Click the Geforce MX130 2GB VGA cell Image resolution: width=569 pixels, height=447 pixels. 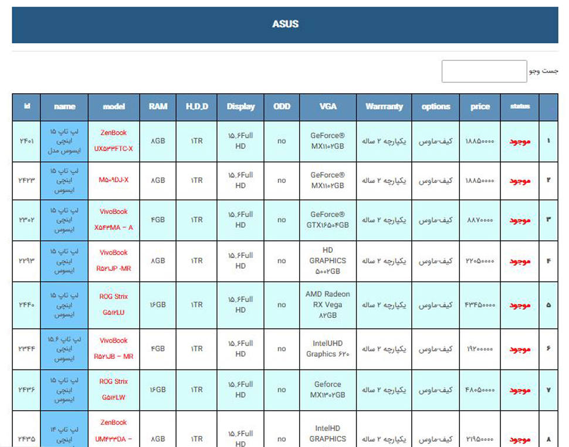click(x=328, y=390)
